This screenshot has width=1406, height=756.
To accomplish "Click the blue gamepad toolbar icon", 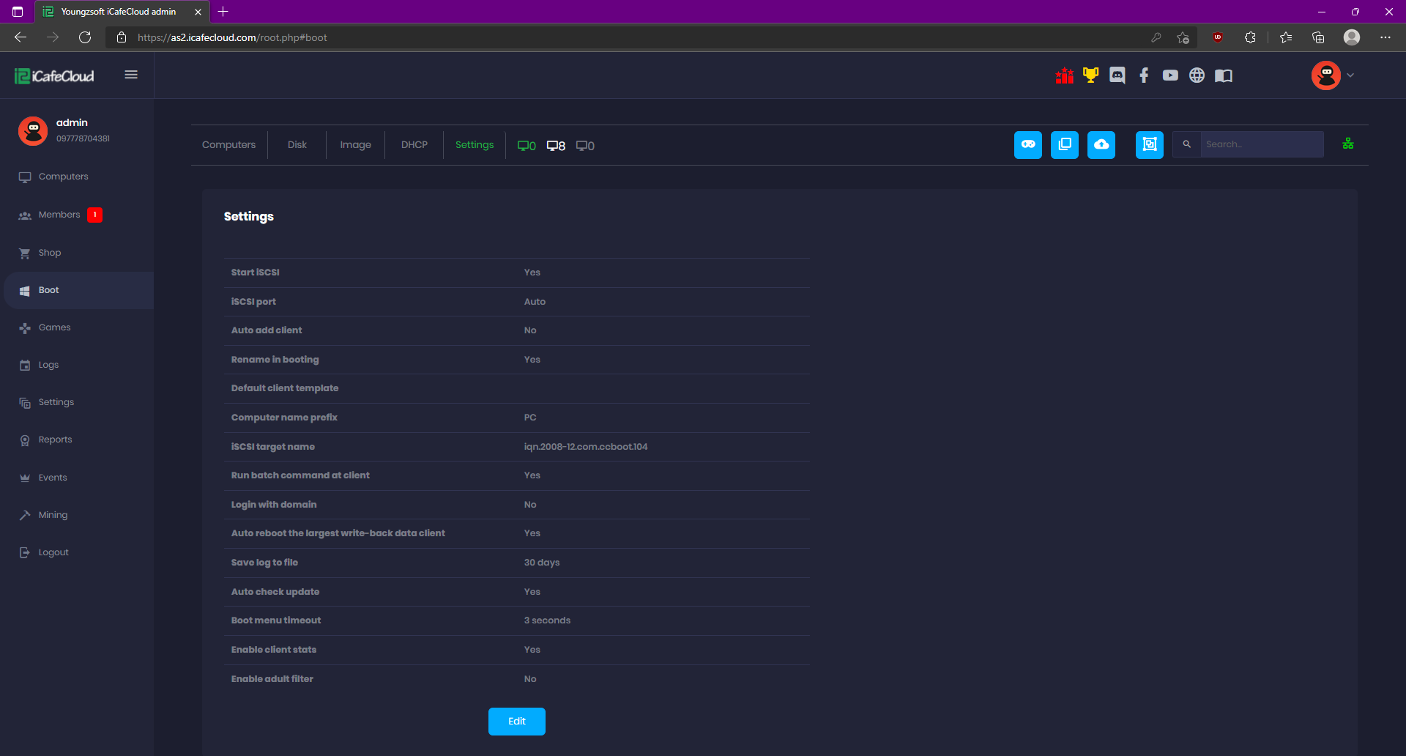I will click(x=1027, y=144).
